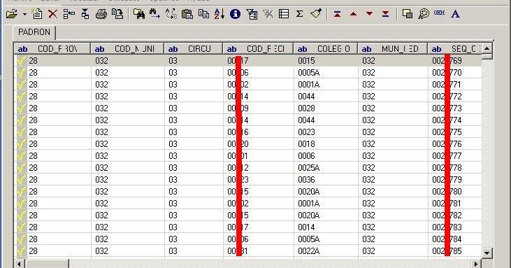Screen dimensions: 511x268
Task: Apply a filter with the funnel-table icon
Action: point(252,14)
